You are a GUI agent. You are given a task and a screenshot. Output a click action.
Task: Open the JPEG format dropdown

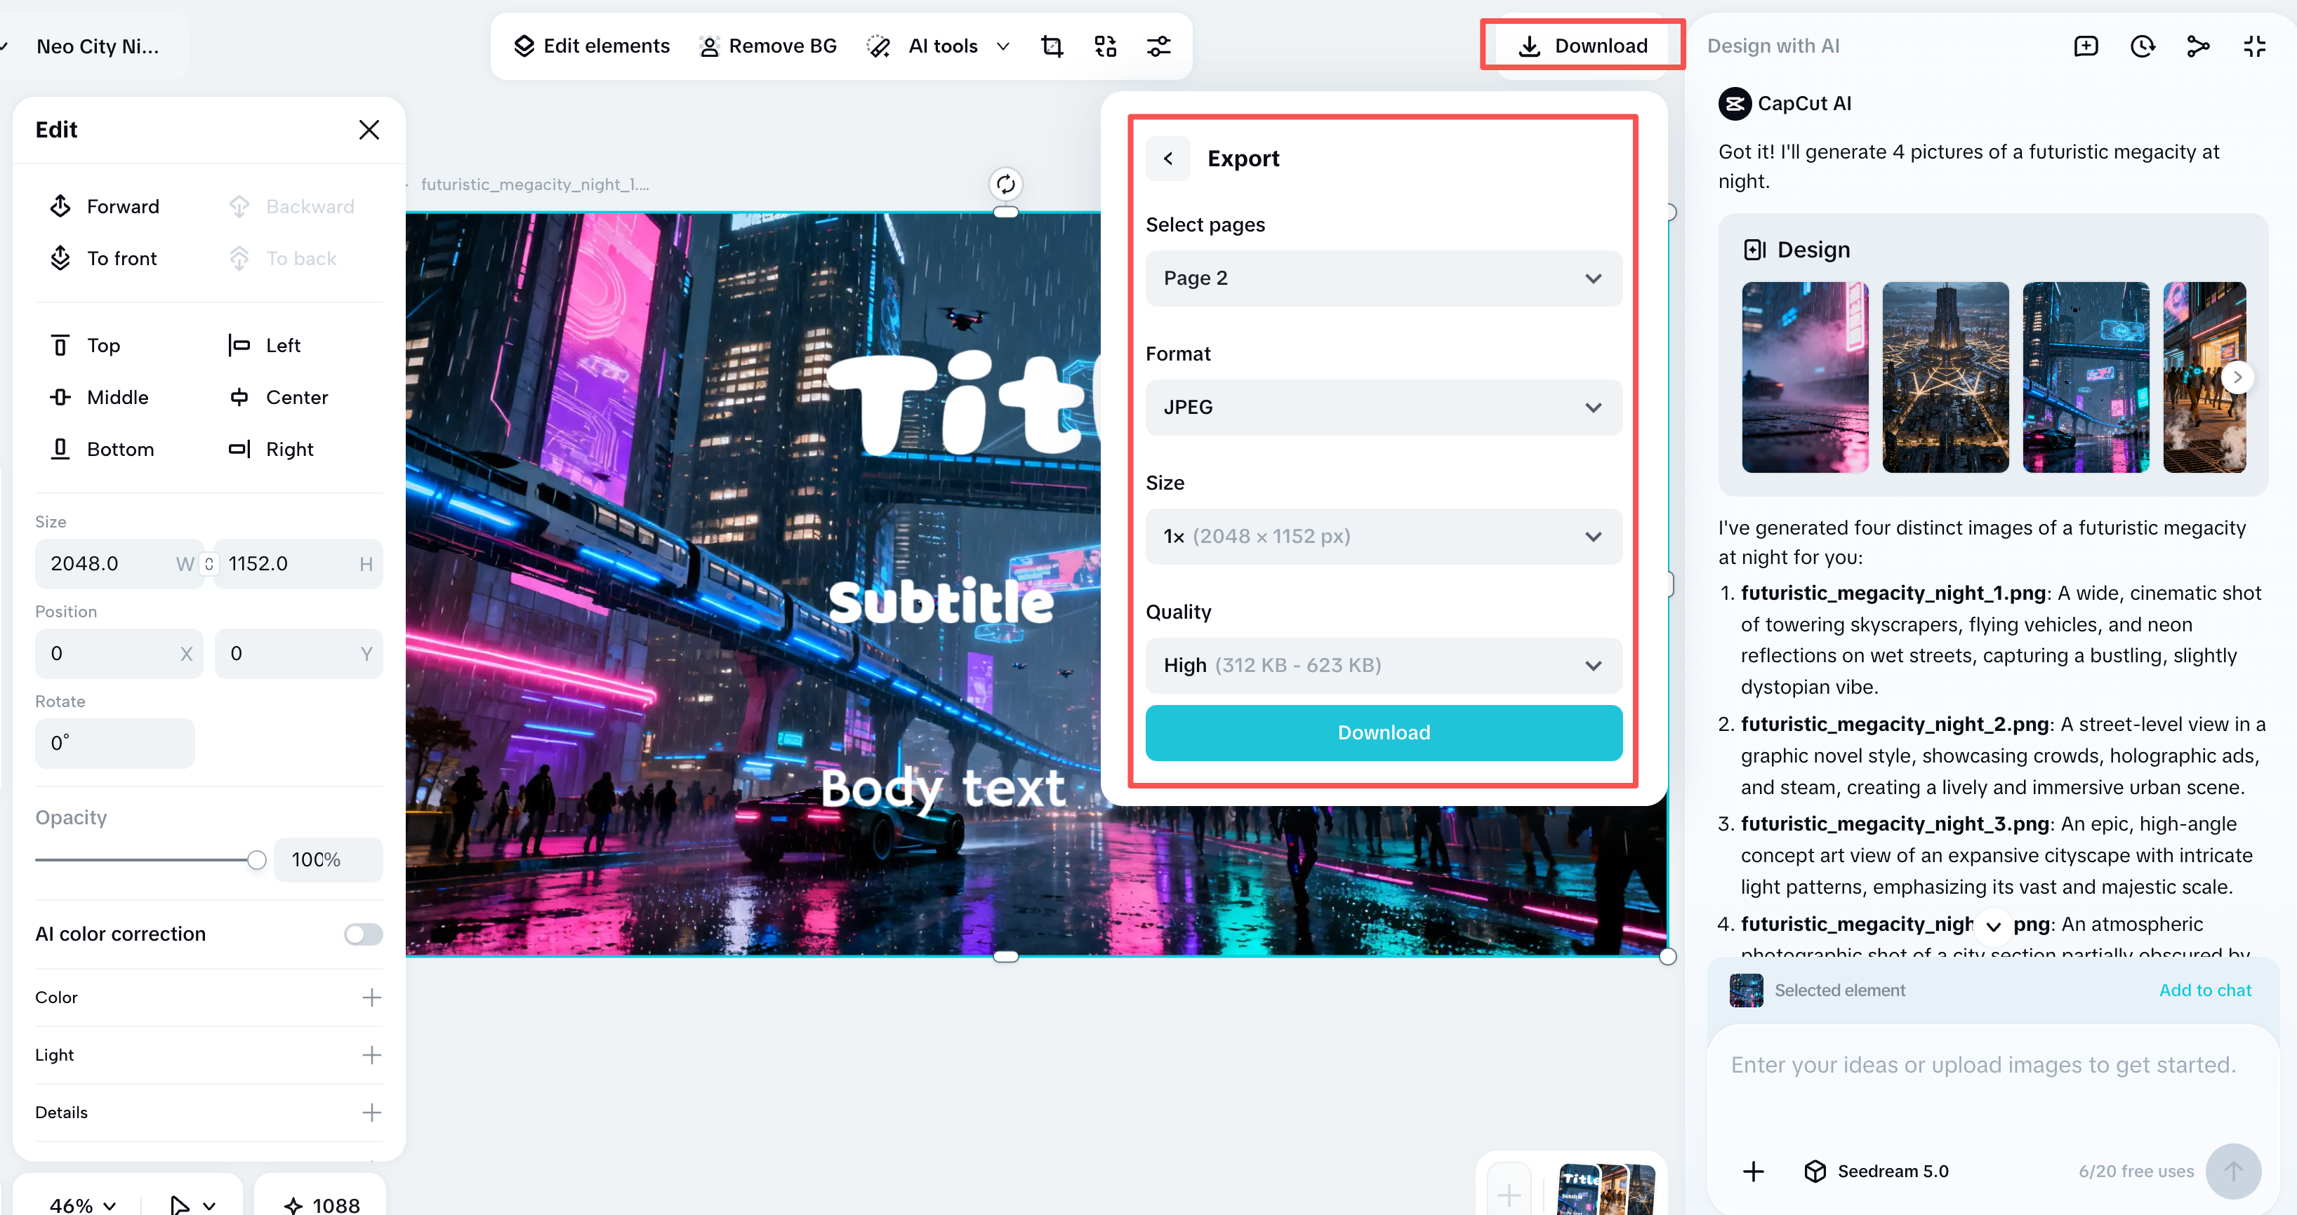(1382, 408)
